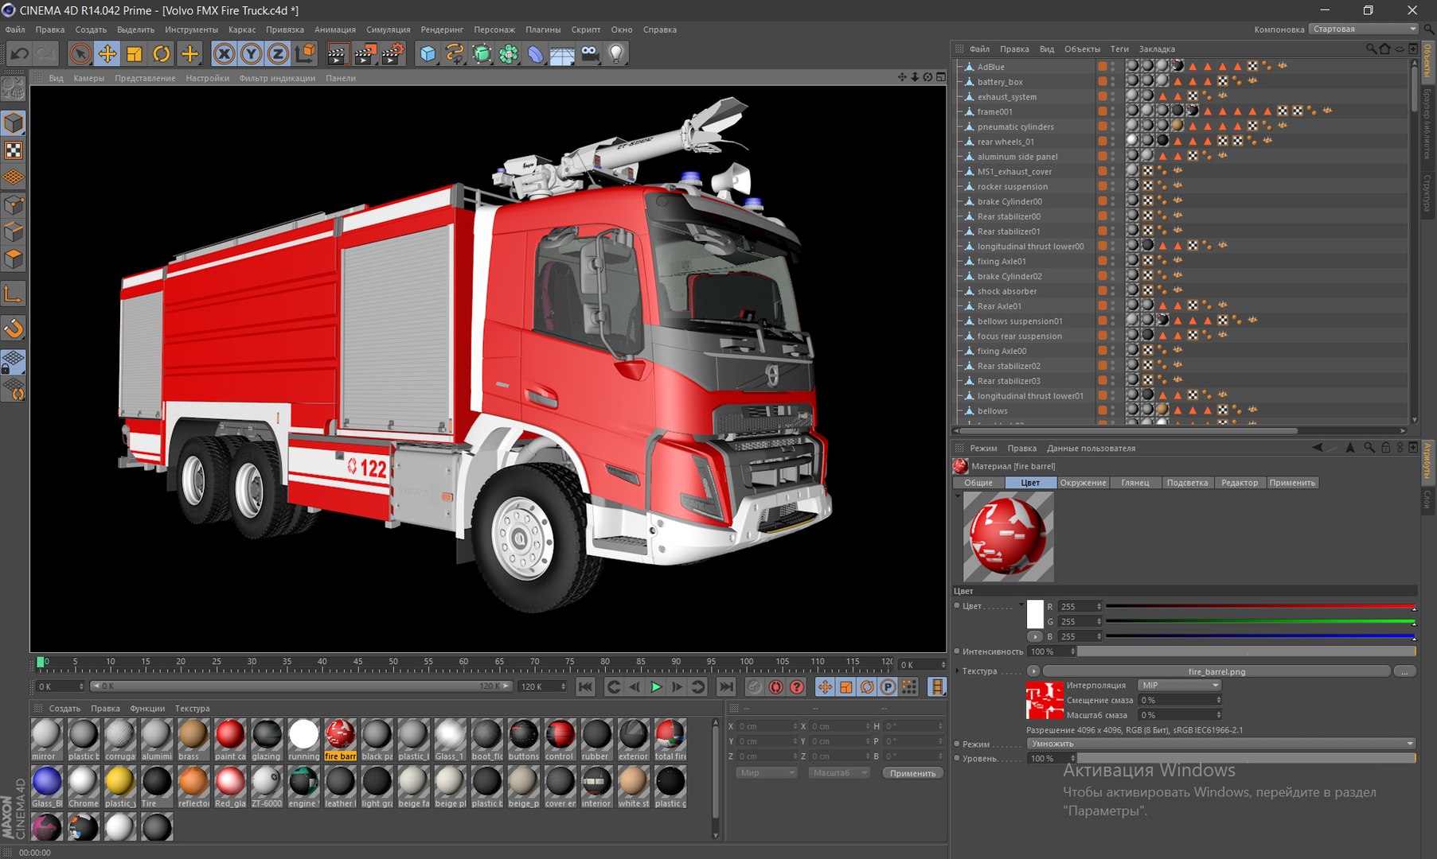Open the Файл menu in main menu bar

point(15,29)
